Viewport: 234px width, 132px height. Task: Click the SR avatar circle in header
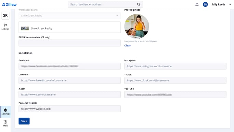point(205,4)
